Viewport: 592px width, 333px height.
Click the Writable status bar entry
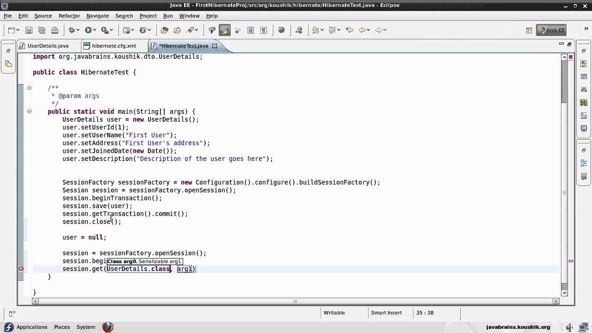[x=334, y=313]
